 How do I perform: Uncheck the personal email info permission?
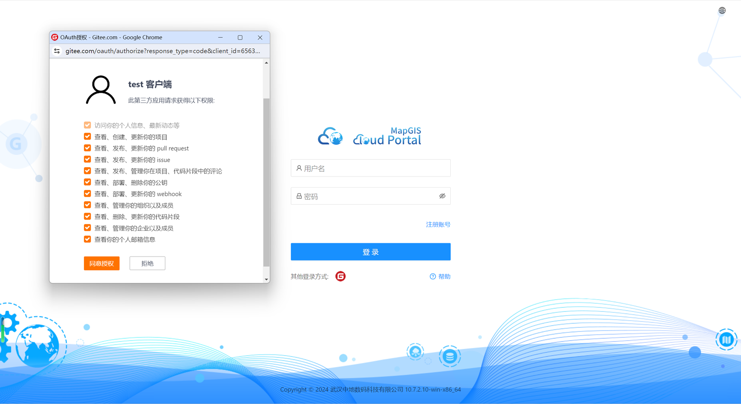pos(87,239)
